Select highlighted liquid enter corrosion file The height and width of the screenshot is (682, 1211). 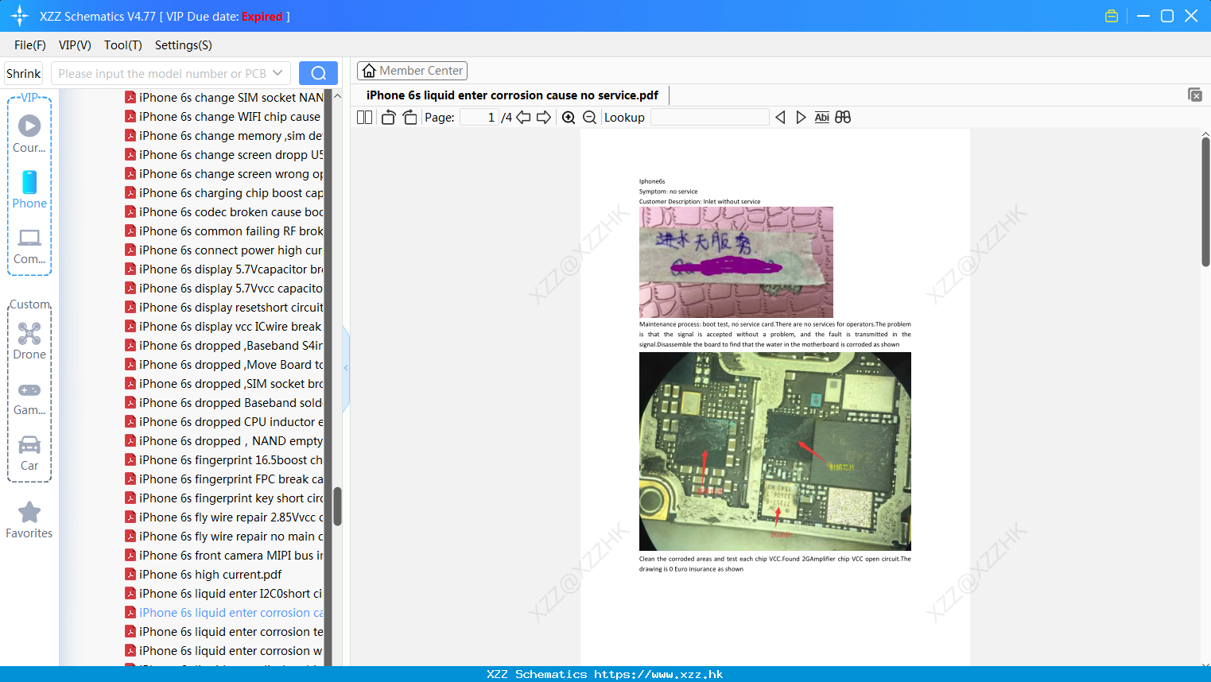pos(224,613)
